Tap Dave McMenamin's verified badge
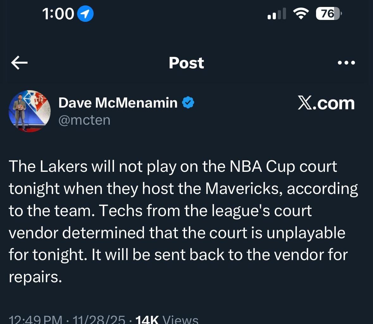 (x=189, y=102)
